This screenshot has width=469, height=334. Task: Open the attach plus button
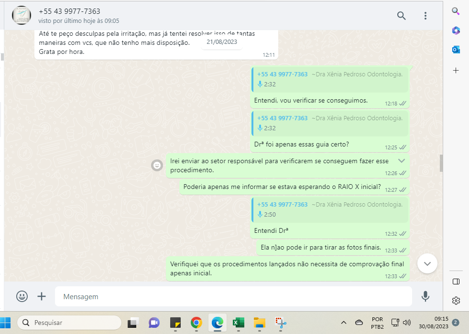(42, 296)
